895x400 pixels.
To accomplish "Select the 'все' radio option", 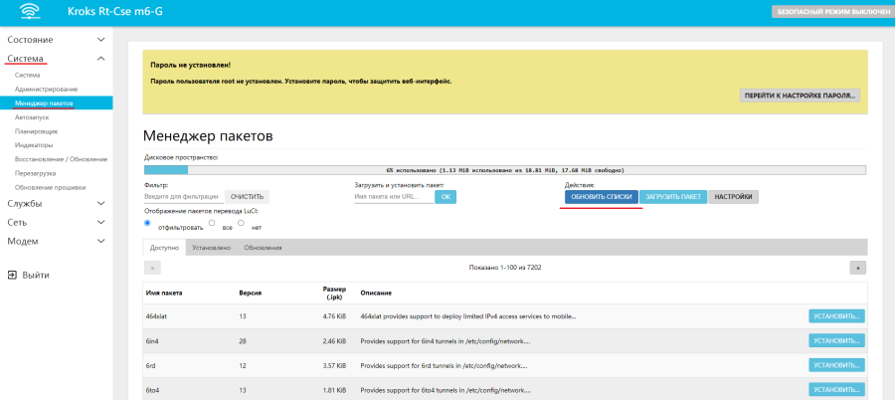I will pyautogui.click(x=213, y=223).
